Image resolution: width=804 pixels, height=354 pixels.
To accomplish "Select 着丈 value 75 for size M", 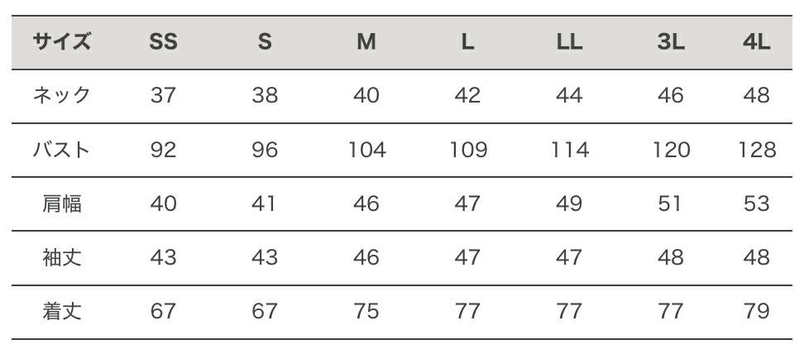I will coord(366,311).
